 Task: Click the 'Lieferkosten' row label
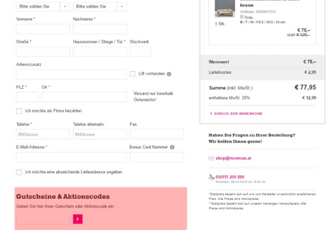click(220, 73)
